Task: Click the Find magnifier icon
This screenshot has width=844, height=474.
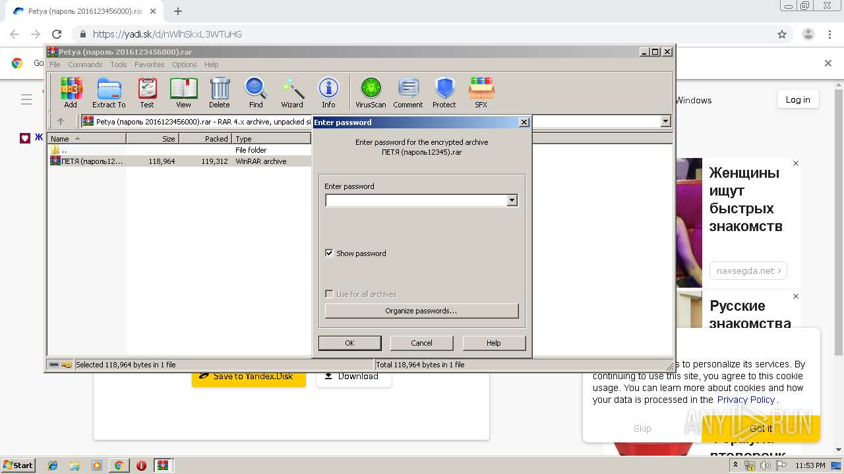Action: (x=256, y=92)
